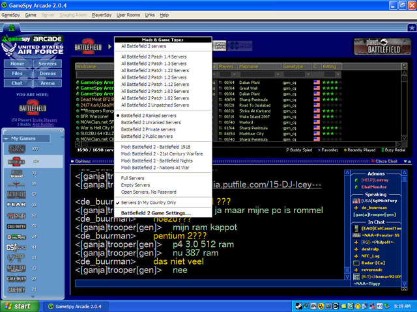Select Battlefield 2 Unranked Servers option
Image resolution: width=417 pixels, height=312 pixels.
pos(151,123)
